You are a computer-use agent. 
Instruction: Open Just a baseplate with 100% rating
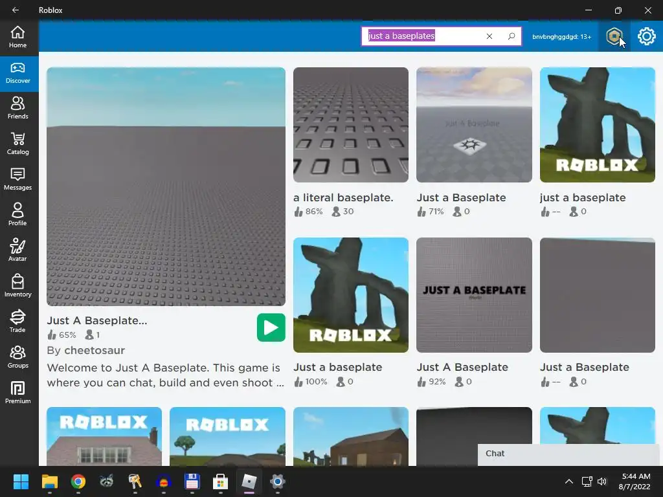point(351,295)
